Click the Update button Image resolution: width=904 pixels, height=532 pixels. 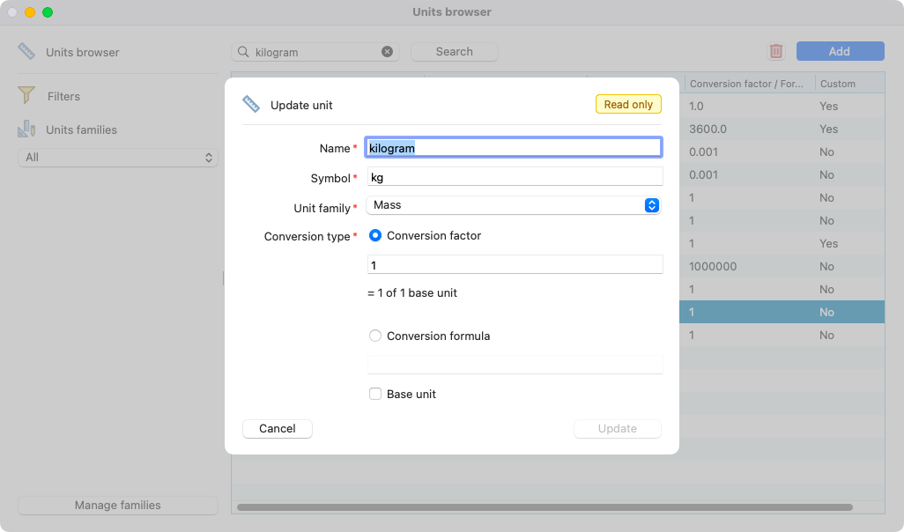618,428
